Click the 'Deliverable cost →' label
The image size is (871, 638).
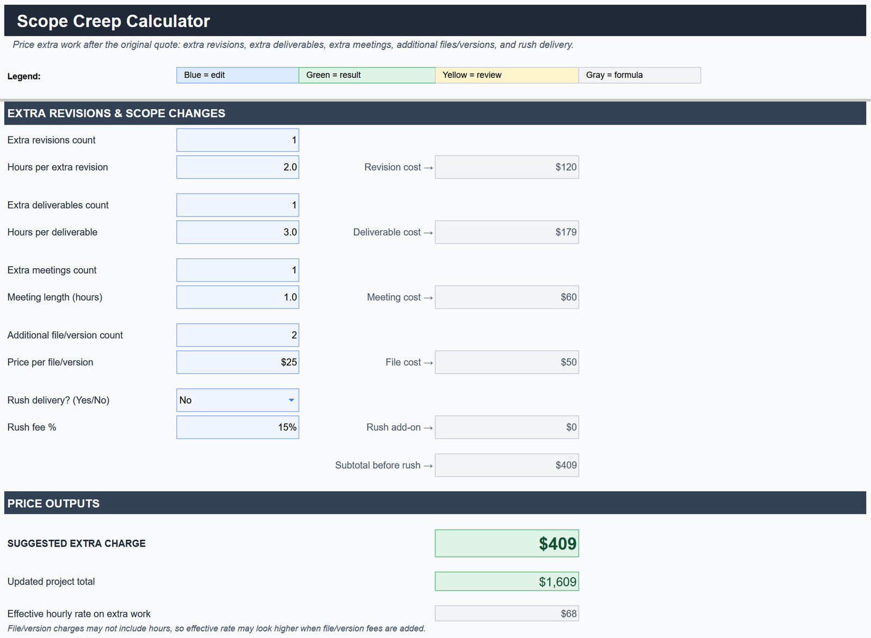click(393, 232)
